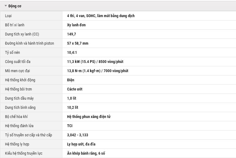Select Dung tích xy lanh (CC) label

click(x=22, y=34)
